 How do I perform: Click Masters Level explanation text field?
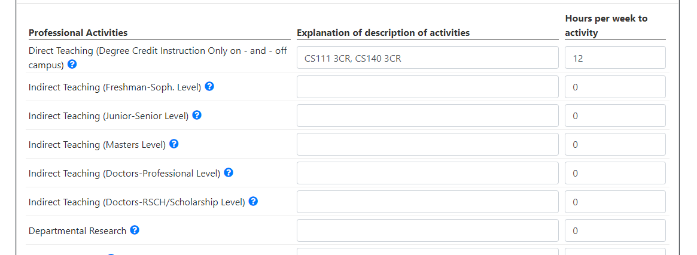(427, 144)
